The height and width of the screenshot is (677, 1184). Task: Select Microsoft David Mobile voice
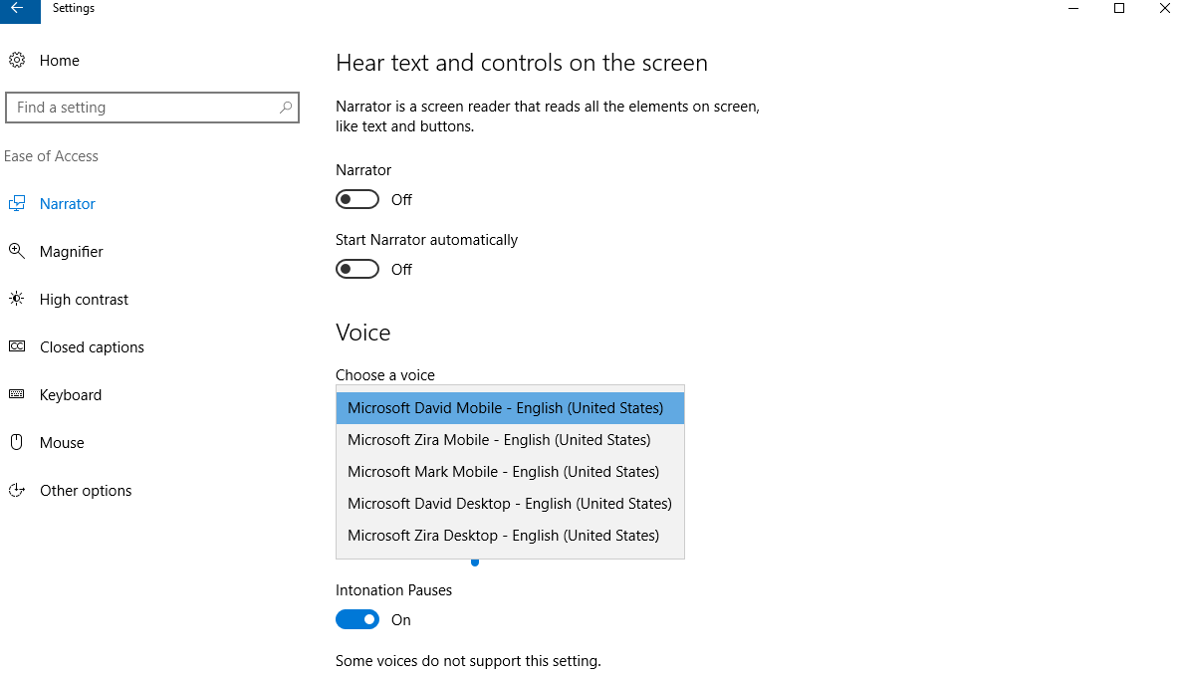point(505,408)
